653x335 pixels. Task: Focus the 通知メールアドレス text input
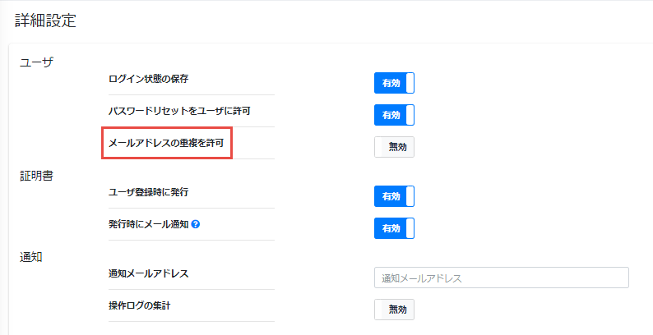(501, 278)
